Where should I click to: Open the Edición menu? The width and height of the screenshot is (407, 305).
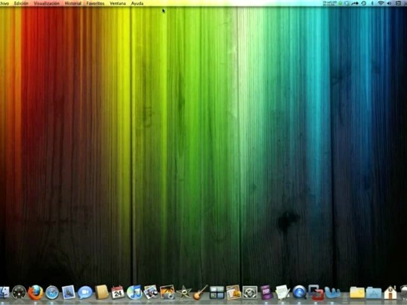click(21, 3)
